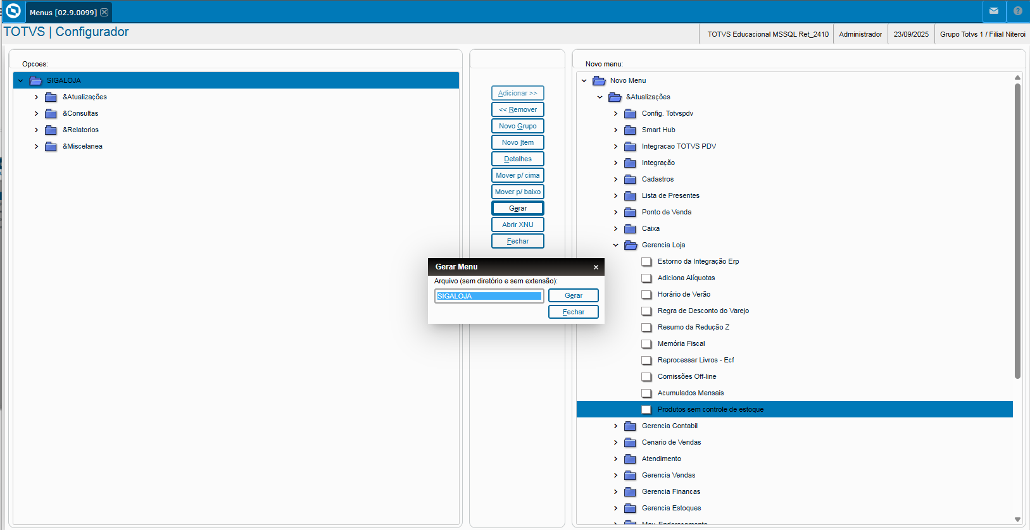Expand the &Miscelanea node
1030x530 pixels.
point(37,147)
